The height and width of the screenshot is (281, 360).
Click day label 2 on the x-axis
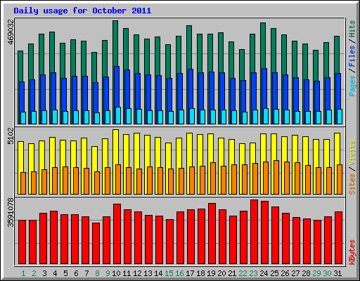(x=34, y=273)
